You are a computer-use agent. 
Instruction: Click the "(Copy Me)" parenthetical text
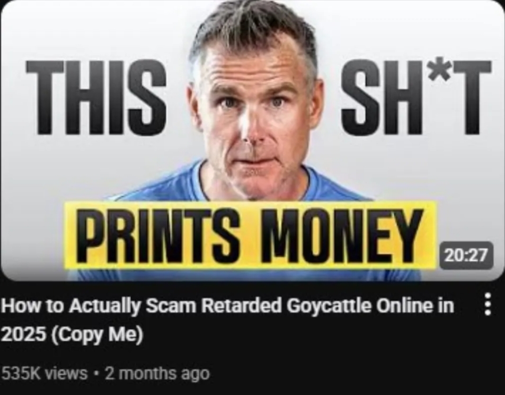[96, 335]
